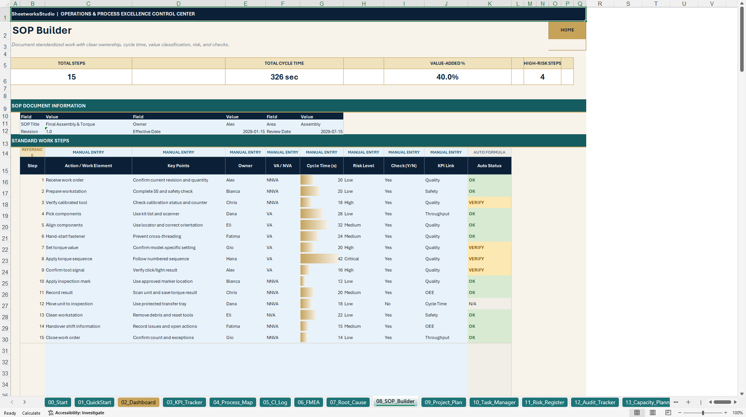746x417 pixels.
Task: Select the review date 2029-07-15 cell
Action: tap(321, 132)
